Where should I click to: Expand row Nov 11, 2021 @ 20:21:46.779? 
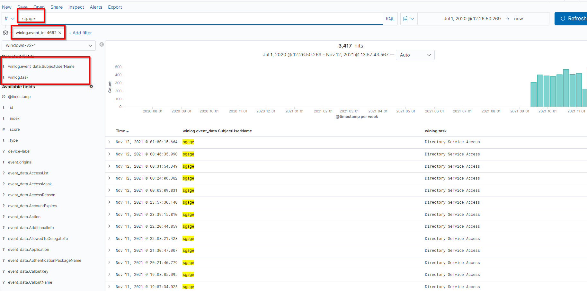(109, 263)
